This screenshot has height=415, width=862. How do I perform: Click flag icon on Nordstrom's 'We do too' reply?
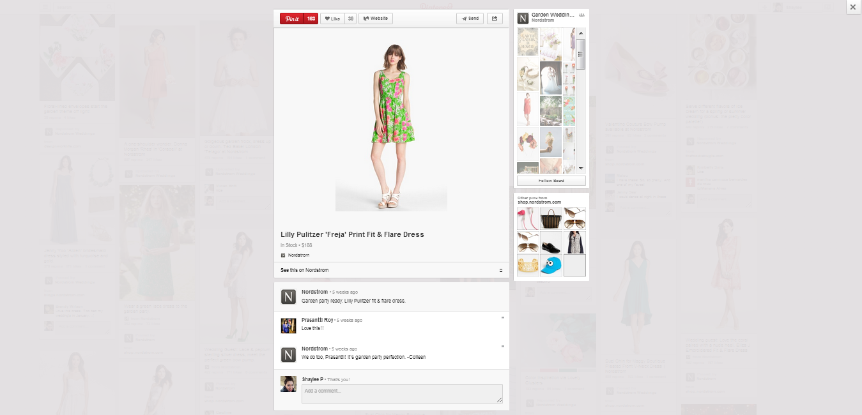tap(503, 347)
